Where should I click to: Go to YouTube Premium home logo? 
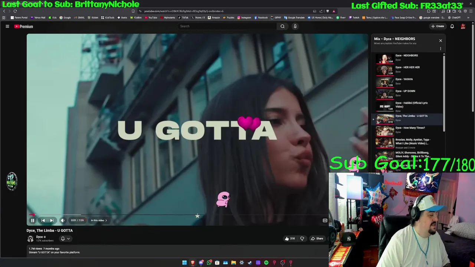pos(24,26)
